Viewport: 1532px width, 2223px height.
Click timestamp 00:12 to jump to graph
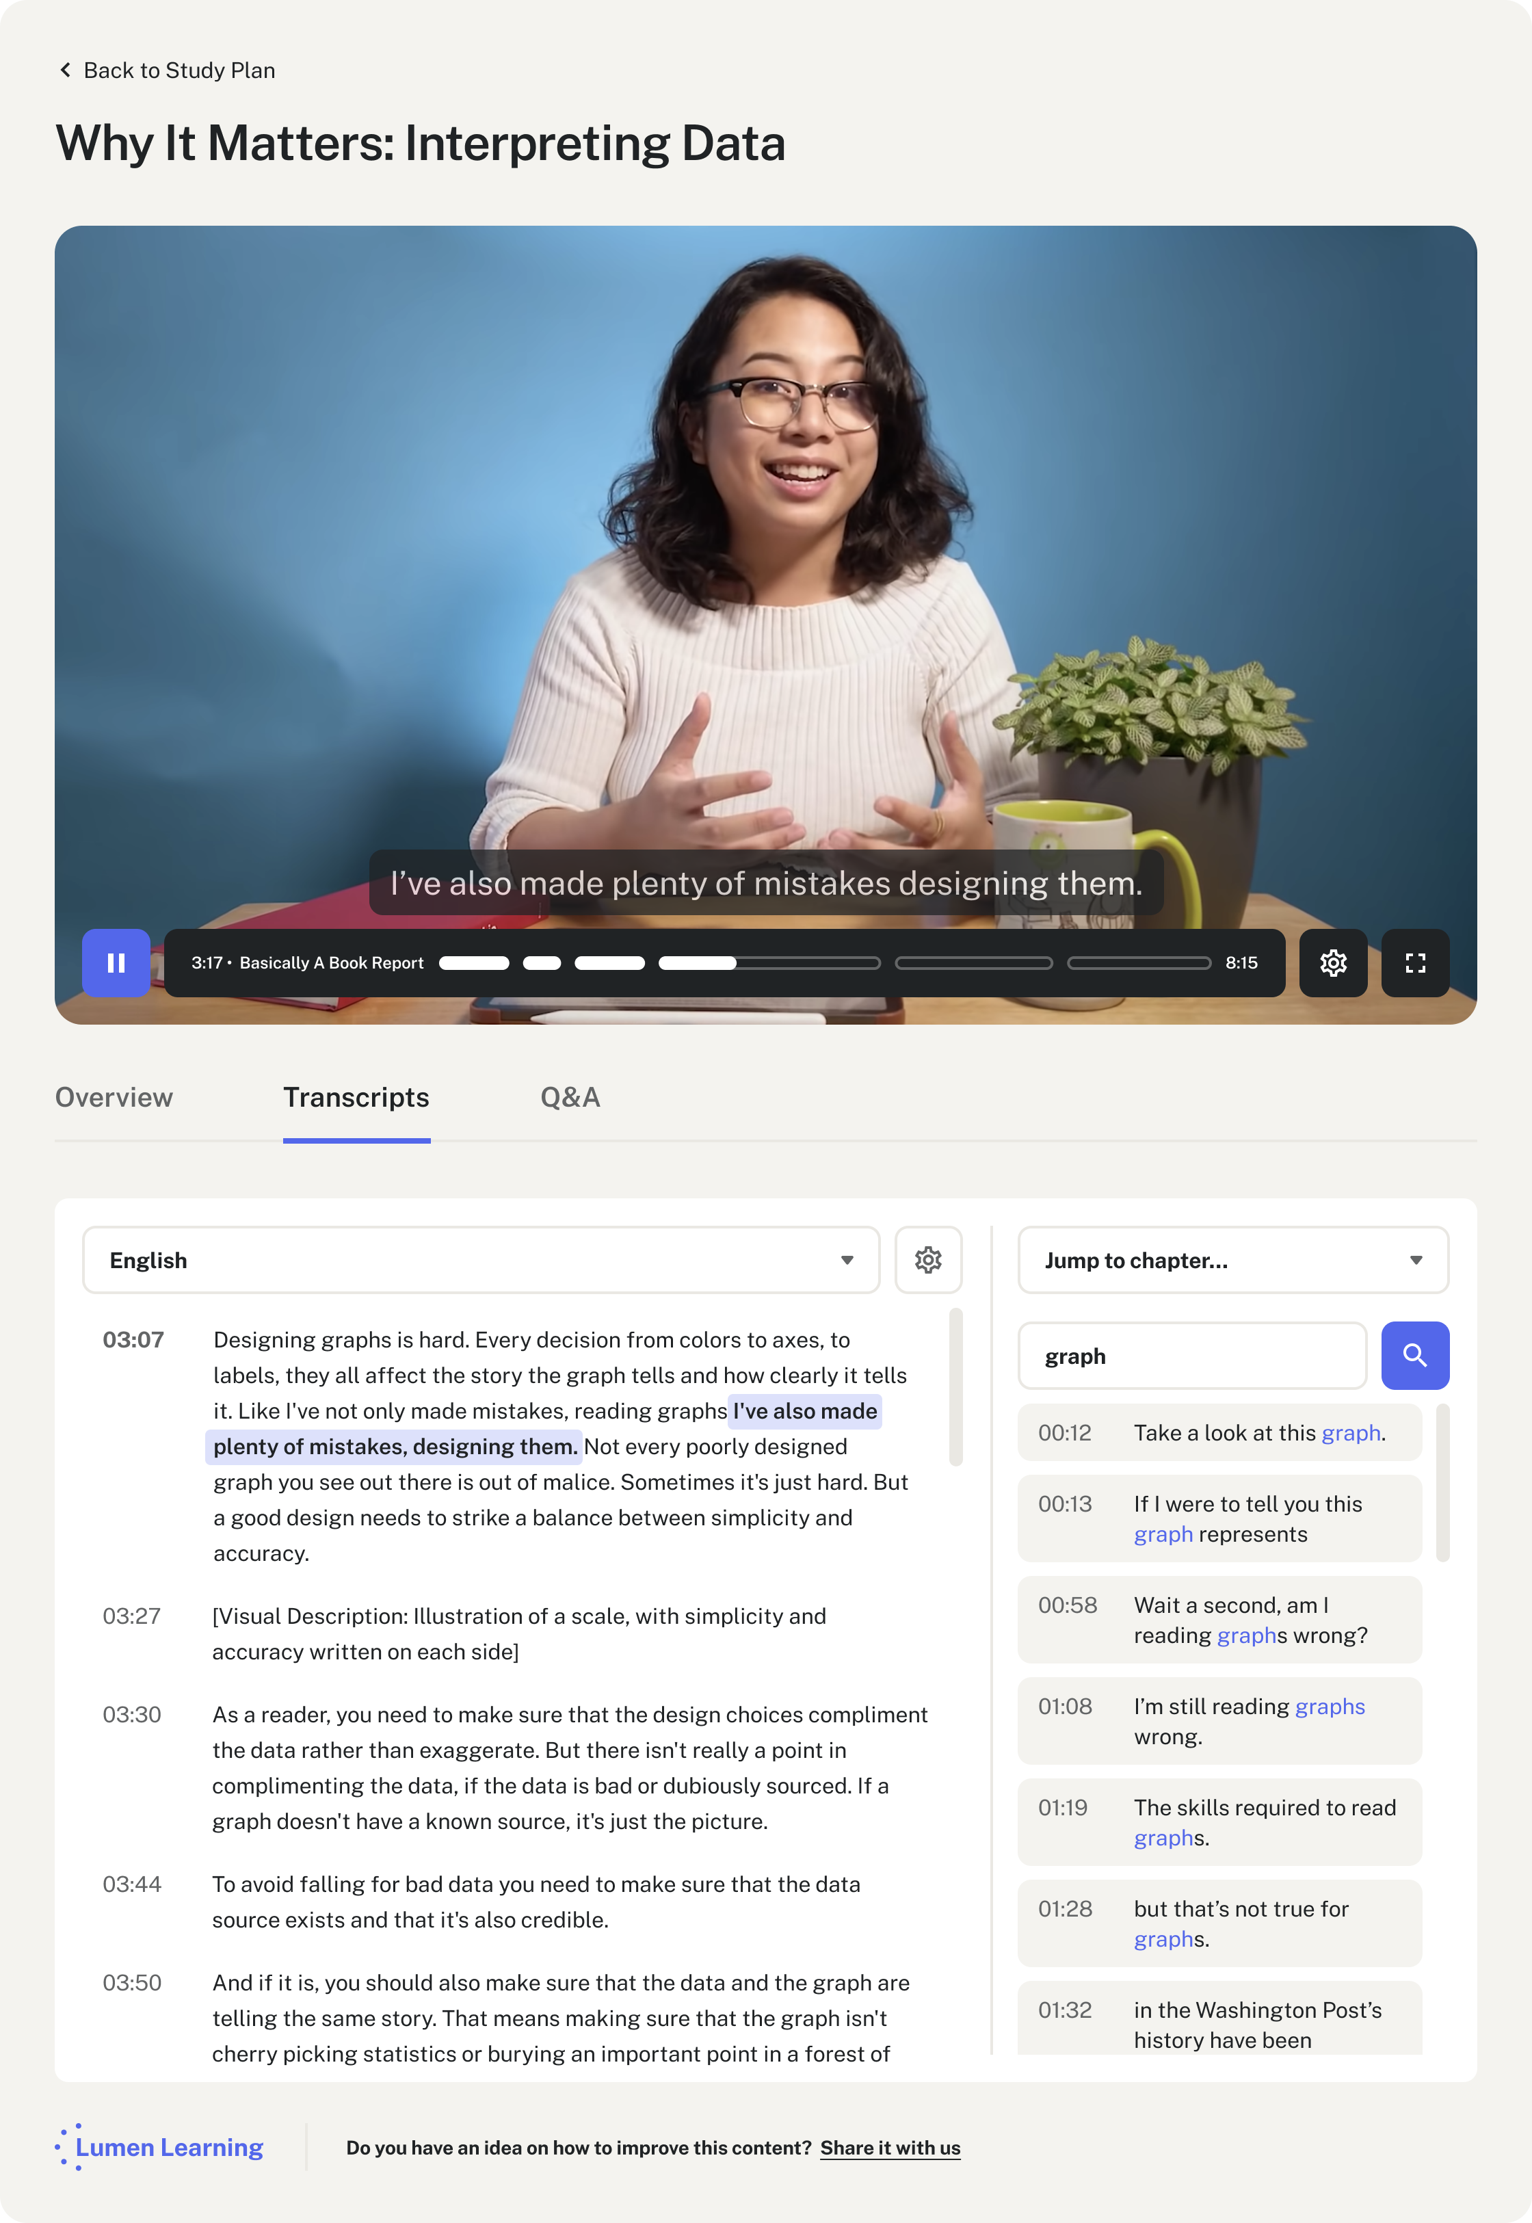tap(1068, 1432)
